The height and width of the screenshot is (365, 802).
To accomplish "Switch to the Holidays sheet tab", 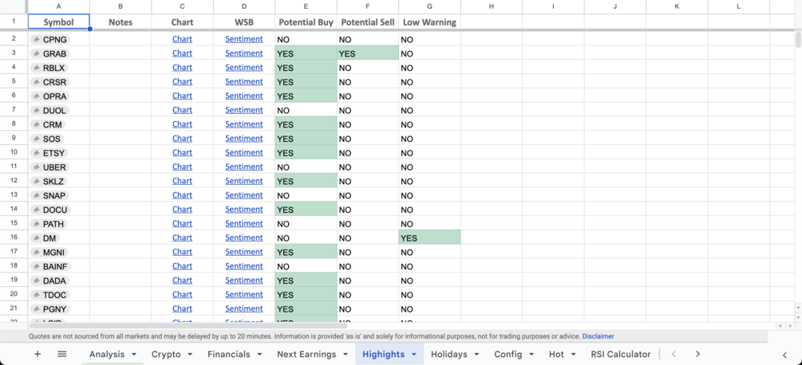I will (x=448, y=355).
